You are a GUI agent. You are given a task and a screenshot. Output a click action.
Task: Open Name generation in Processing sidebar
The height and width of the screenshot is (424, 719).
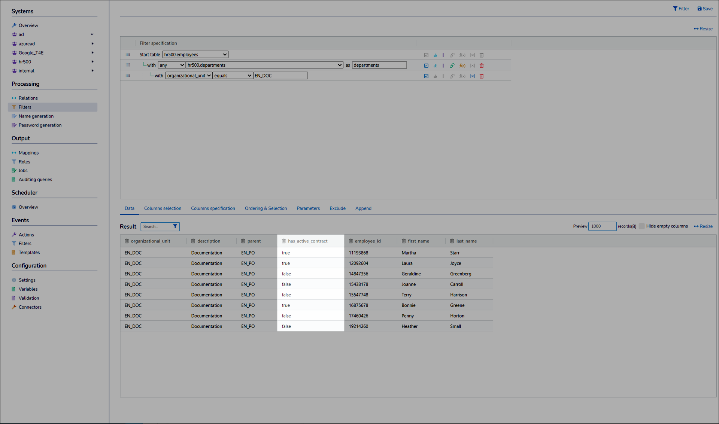(36, 116)
